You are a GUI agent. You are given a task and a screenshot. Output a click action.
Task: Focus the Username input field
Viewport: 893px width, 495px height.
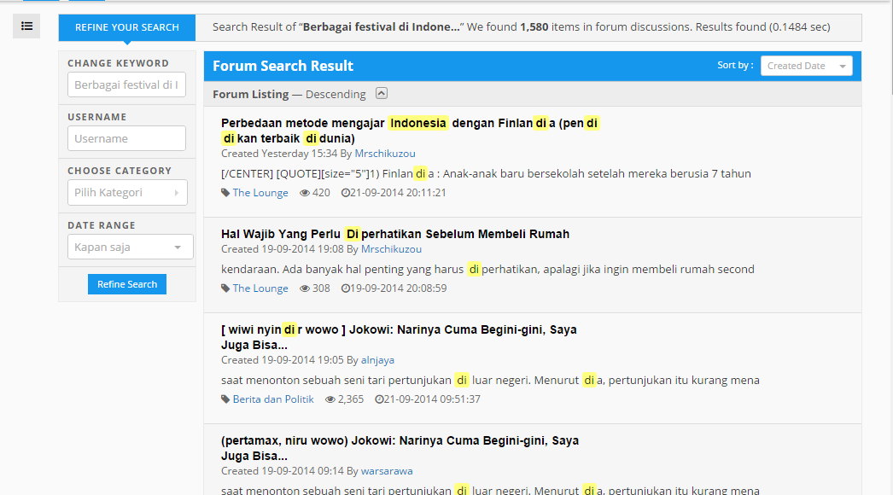[126, 138]
